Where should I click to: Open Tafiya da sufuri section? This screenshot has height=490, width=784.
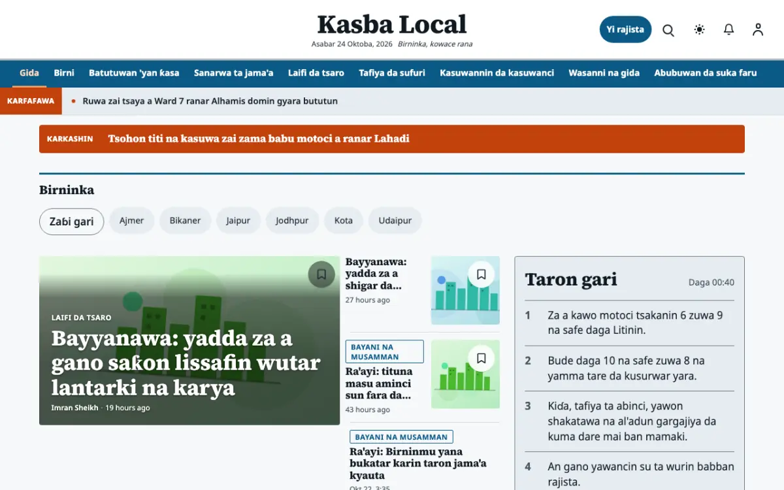tap(392, 73)
